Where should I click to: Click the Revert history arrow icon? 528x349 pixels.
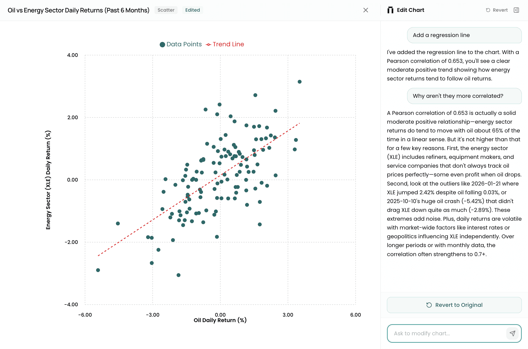pyautogui.click(x=488, y=10)
